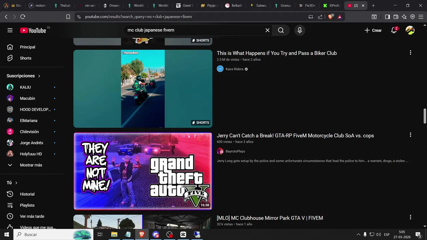
Task: Switch to the TheLab browser tab
Action: coord(62,6)
